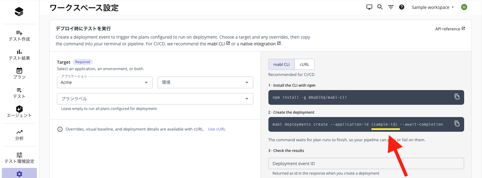Open エージェント in the sidebar

pos(19,112)
